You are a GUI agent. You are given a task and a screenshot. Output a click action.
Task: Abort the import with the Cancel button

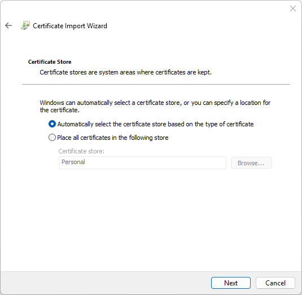pyautogui.click(x=275, y=283)
